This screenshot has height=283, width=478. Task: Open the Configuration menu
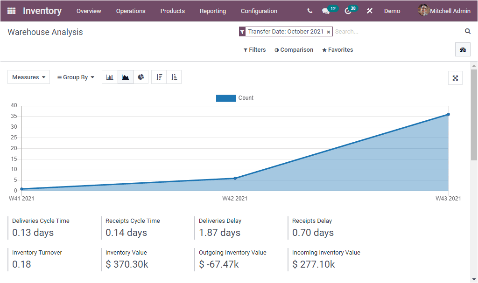(x=259, y=11)
